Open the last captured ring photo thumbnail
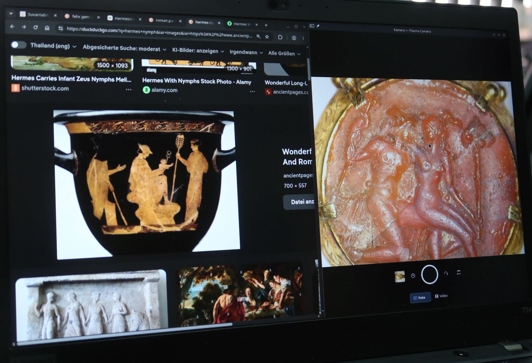 click(x=400, y=277)
